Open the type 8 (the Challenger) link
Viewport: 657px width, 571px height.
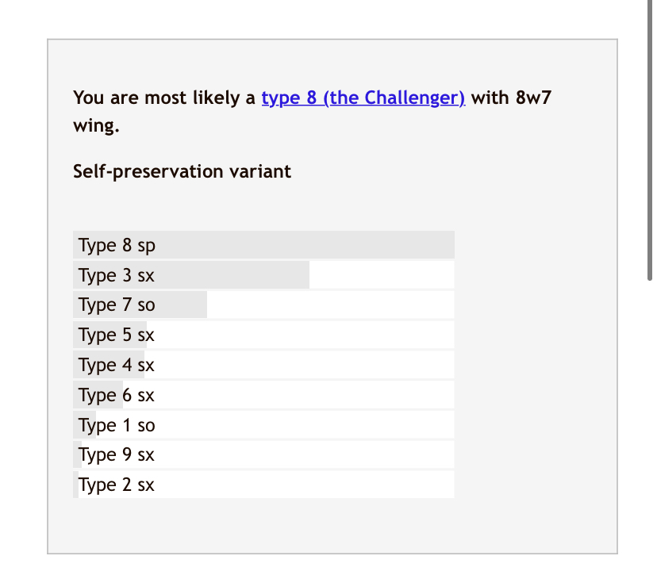(x=363, y=98)
